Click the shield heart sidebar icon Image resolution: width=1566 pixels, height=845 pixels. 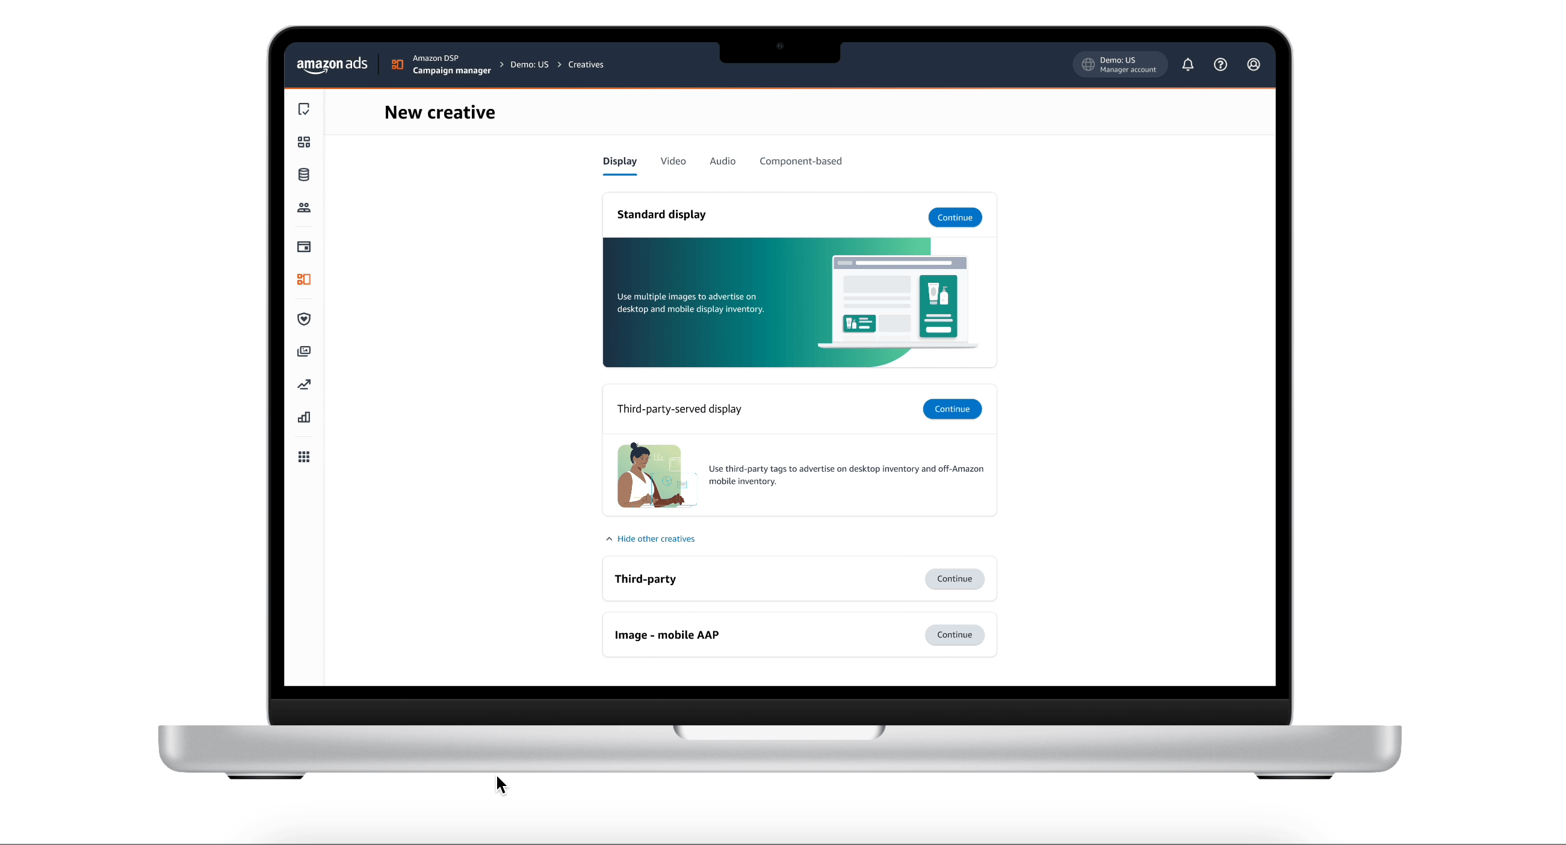pyautogui.click(x=304, y=319)
